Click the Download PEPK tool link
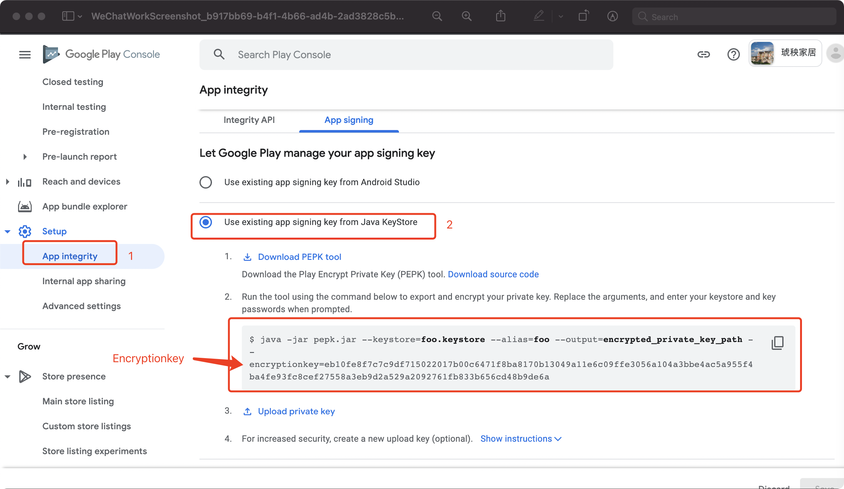This screenshot has height=489, width=844. coord(299,257)
